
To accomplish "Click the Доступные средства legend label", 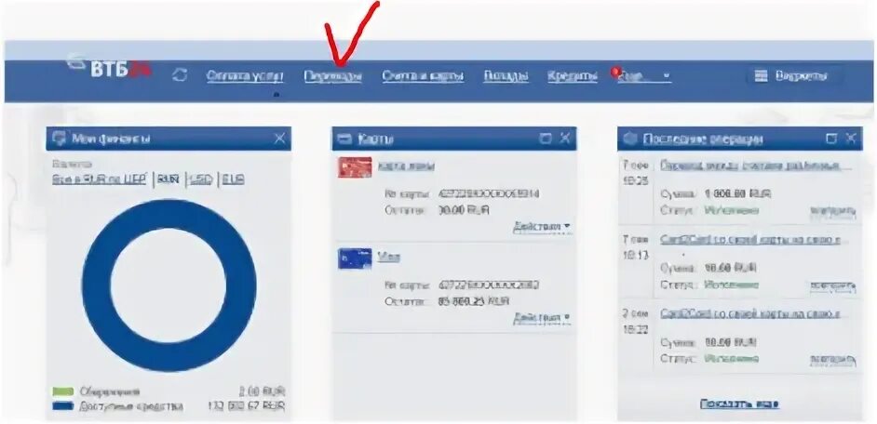I will [131, 406].
